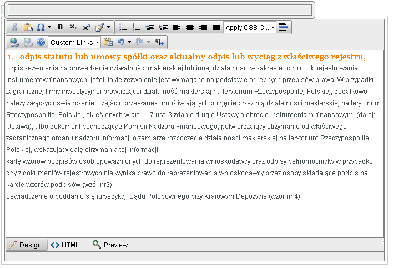Click the Remove Link icon
This screenshot has width=393, height=268.
(28, 42)
